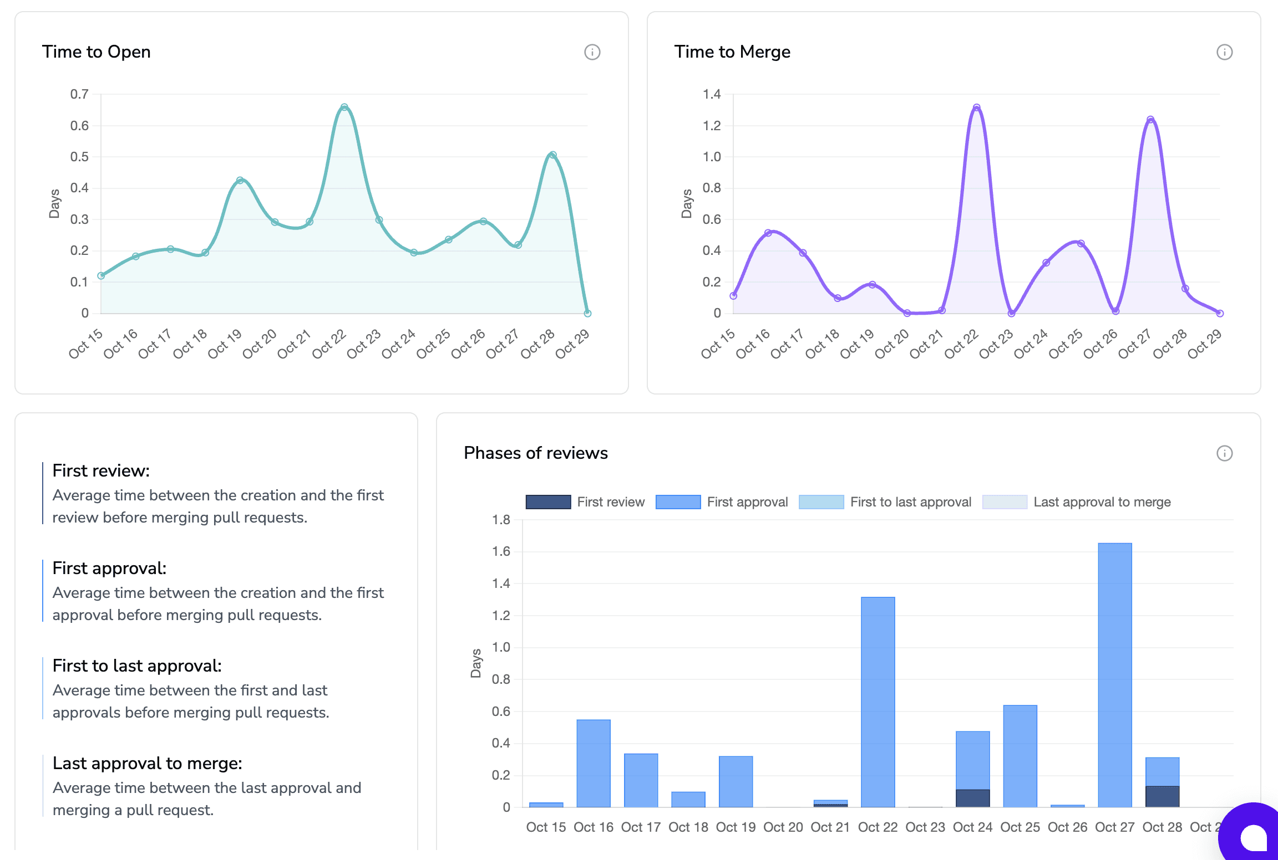Click the Oct 17 bar in Phases of reviews
1278x860 pixels.
(641, 780)
